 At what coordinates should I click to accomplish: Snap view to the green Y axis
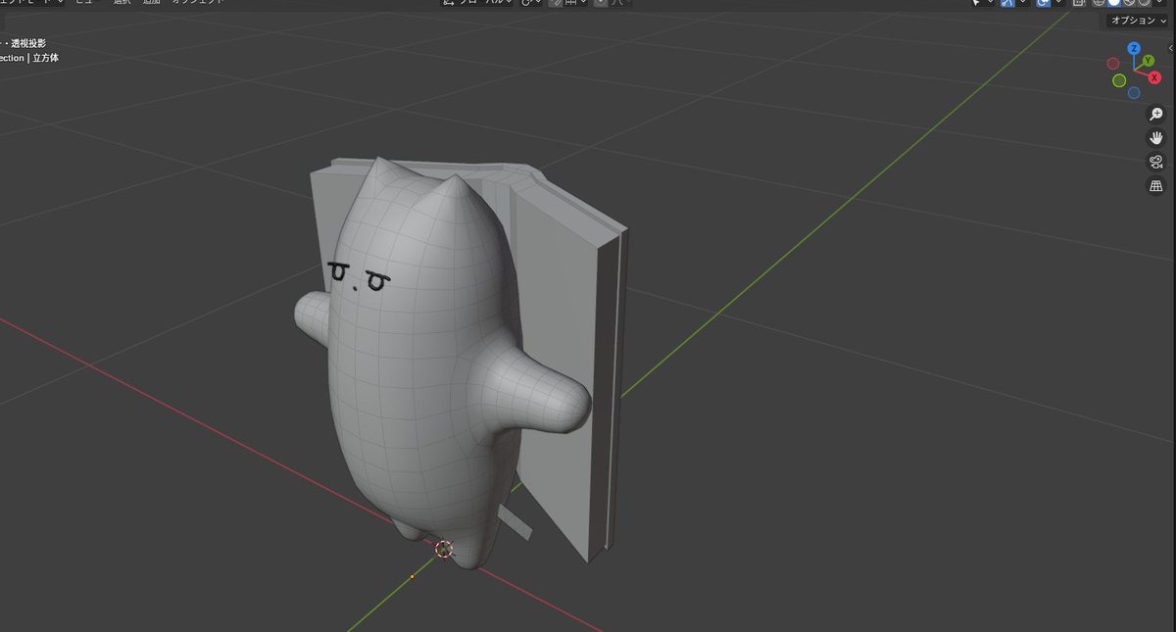click(x=1149, y=62)
